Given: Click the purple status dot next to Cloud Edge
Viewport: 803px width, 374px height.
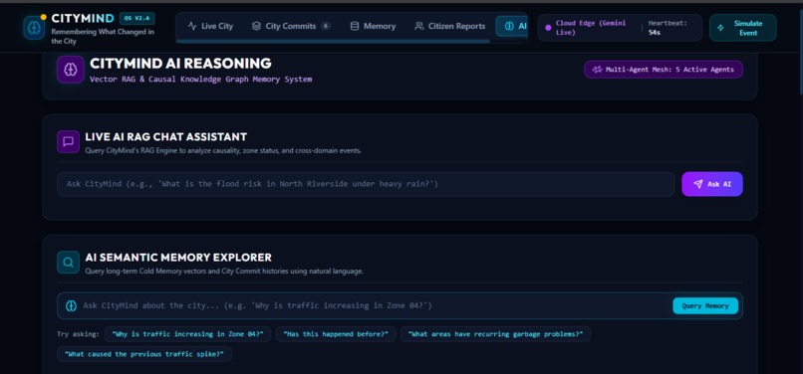Looking at the screenshot, I should pyautogui.click(x=548, y=28).
